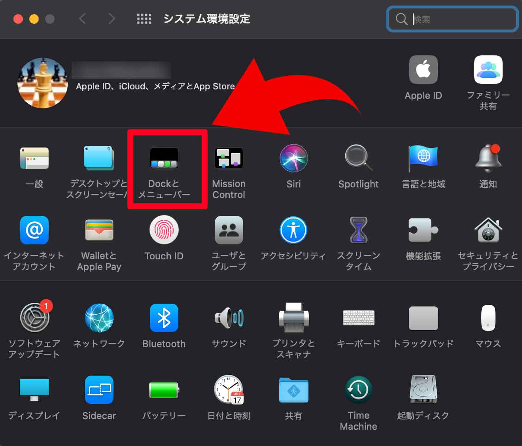Screen dimensions: 522x446
Task: Click the Apple ID、iCloud、メディアとApp Store text
Action: 155,86
